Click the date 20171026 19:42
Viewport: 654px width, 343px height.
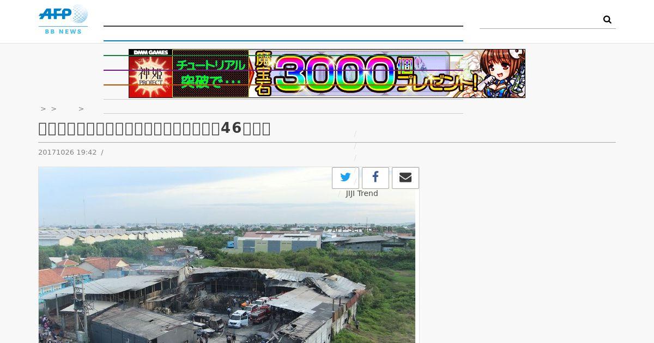click(x=68, y=152)
